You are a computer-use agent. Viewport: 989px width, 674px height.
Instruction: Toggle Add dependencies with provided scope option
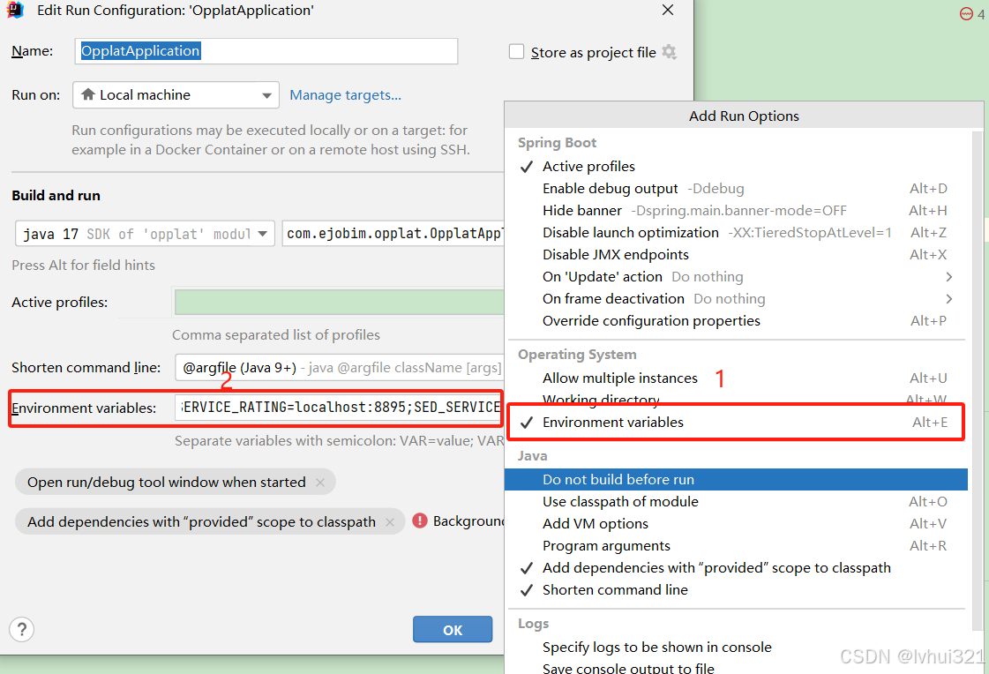736,568
